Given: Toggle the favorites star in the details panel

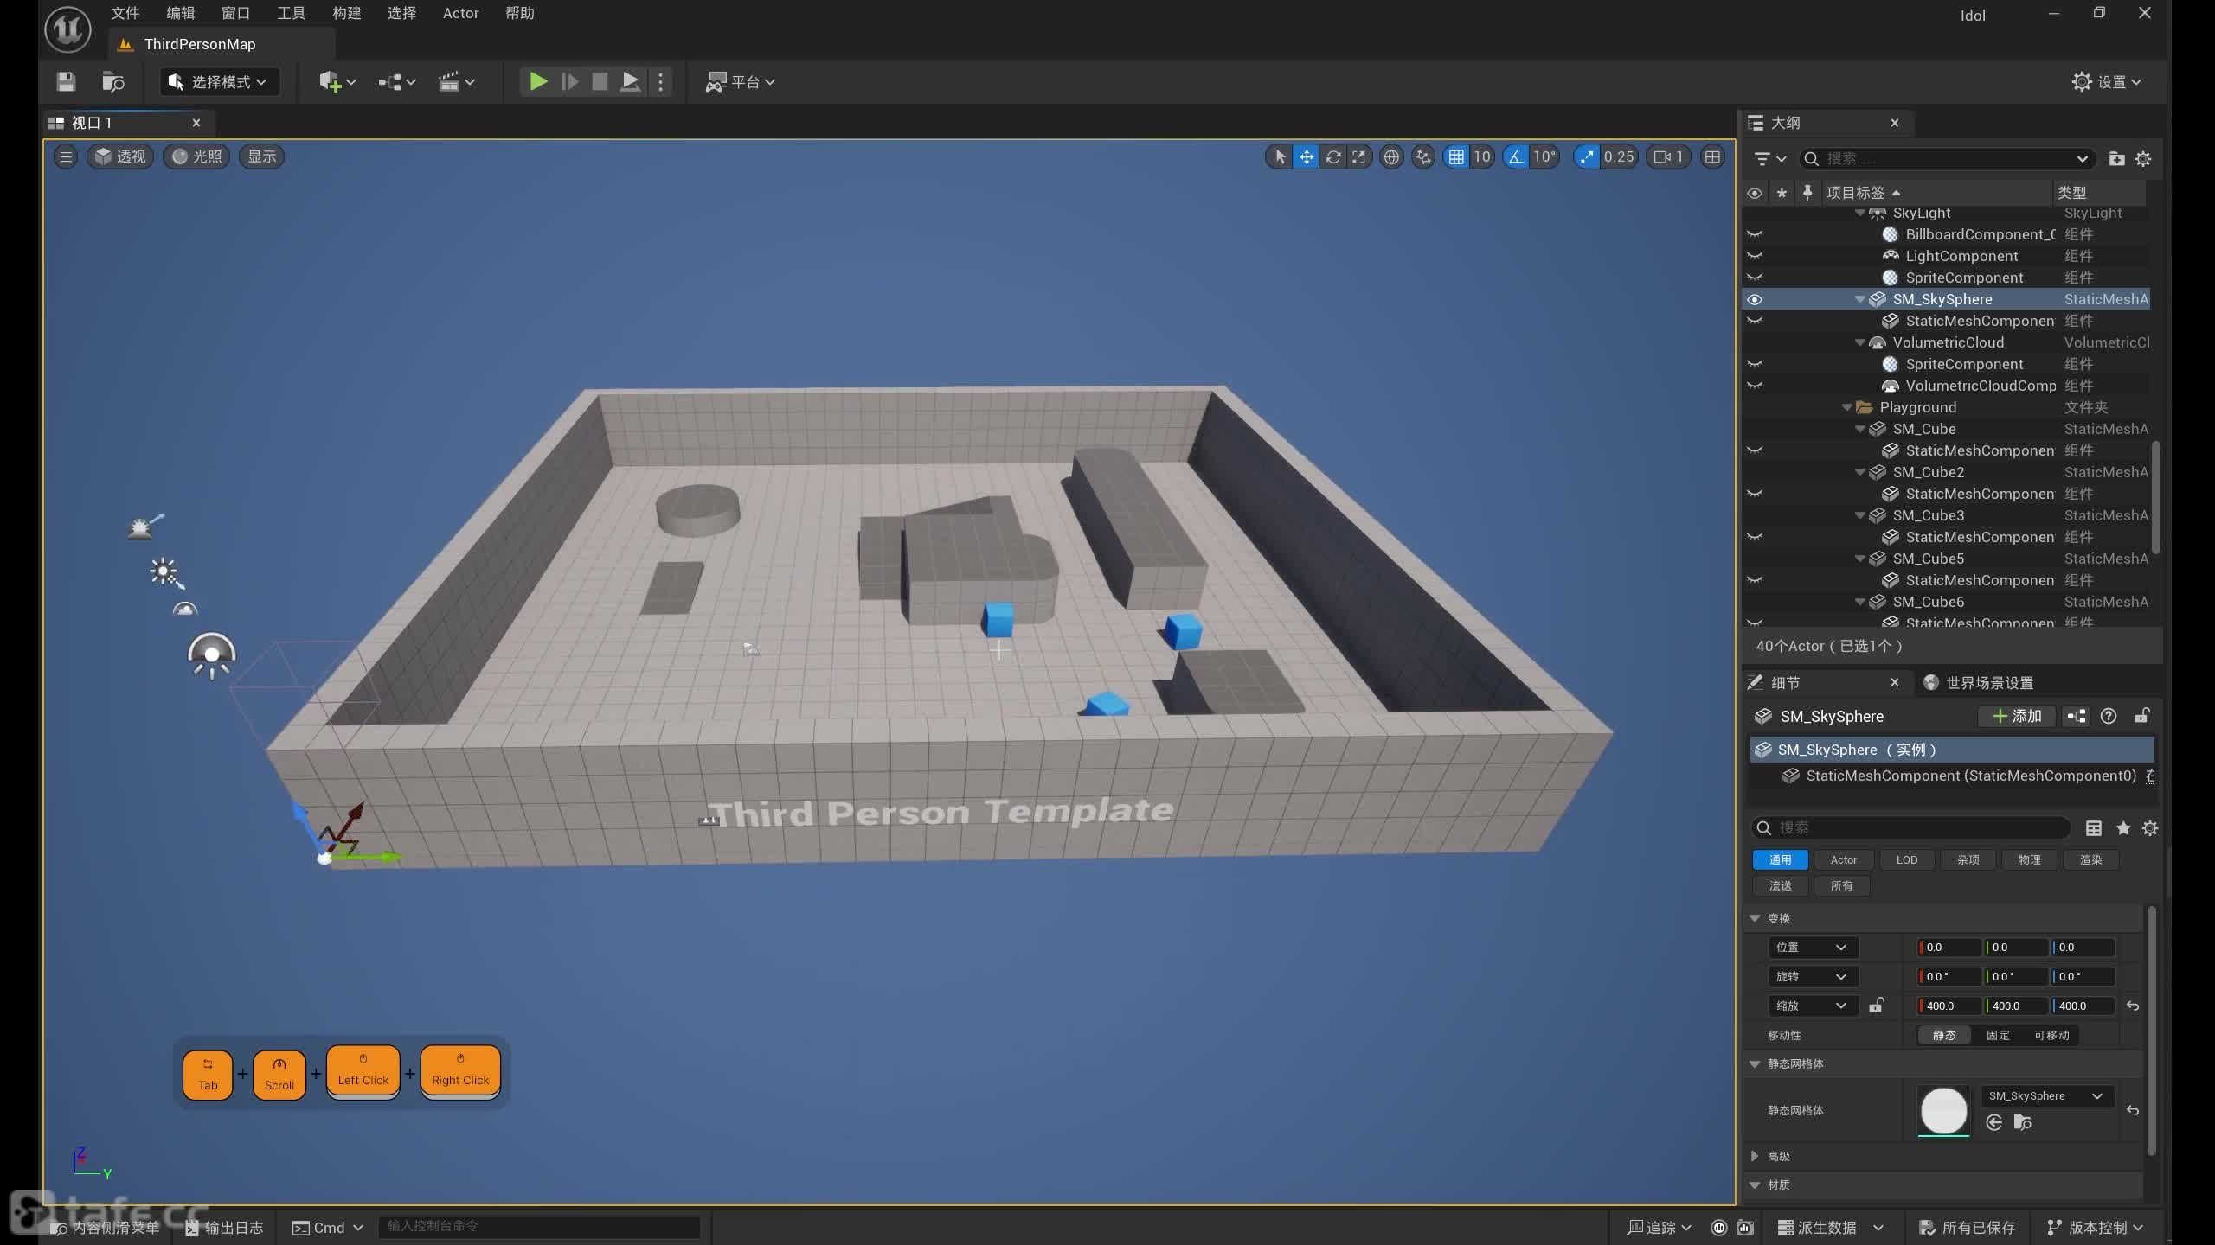Looking at the screenshot, I should click(2123, 828).
